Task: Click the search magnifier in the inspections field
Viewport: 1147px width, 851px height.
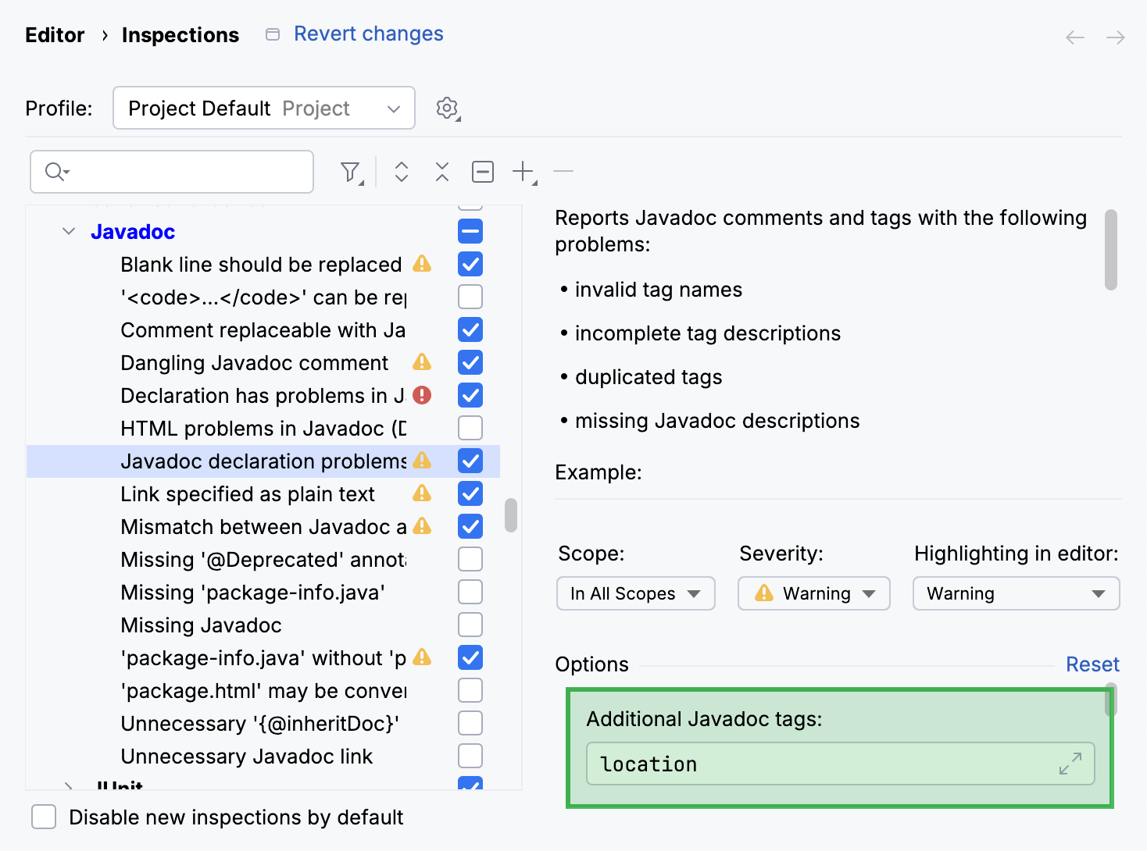Action: tap(54, 171)
